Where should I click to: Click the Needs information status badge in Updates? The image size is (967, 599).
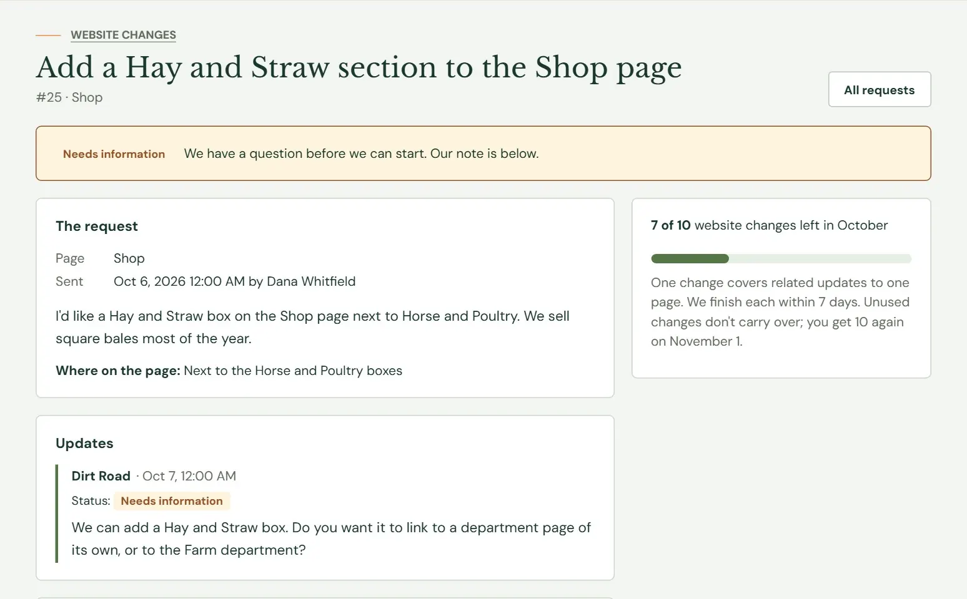(172, 501)
